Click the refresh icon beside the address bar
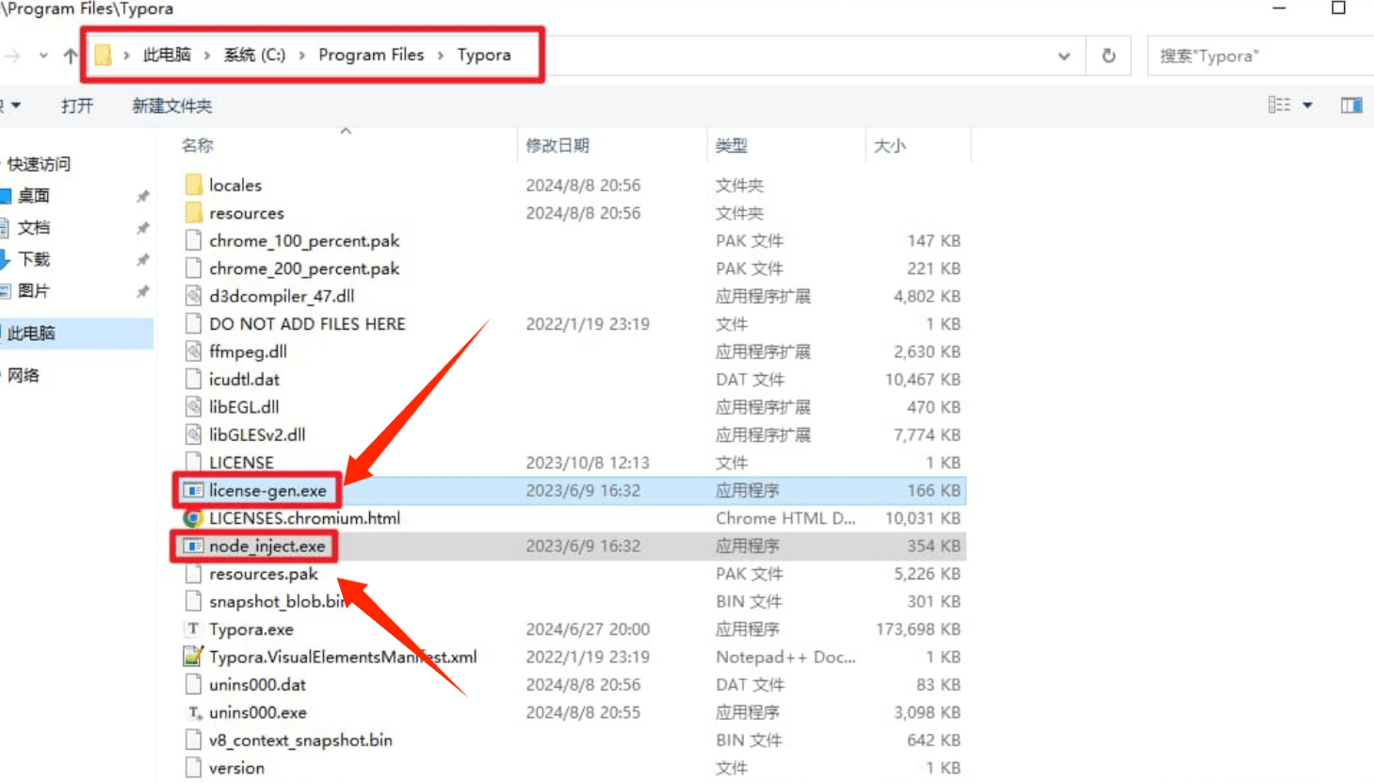 (x=1107, y=55)
